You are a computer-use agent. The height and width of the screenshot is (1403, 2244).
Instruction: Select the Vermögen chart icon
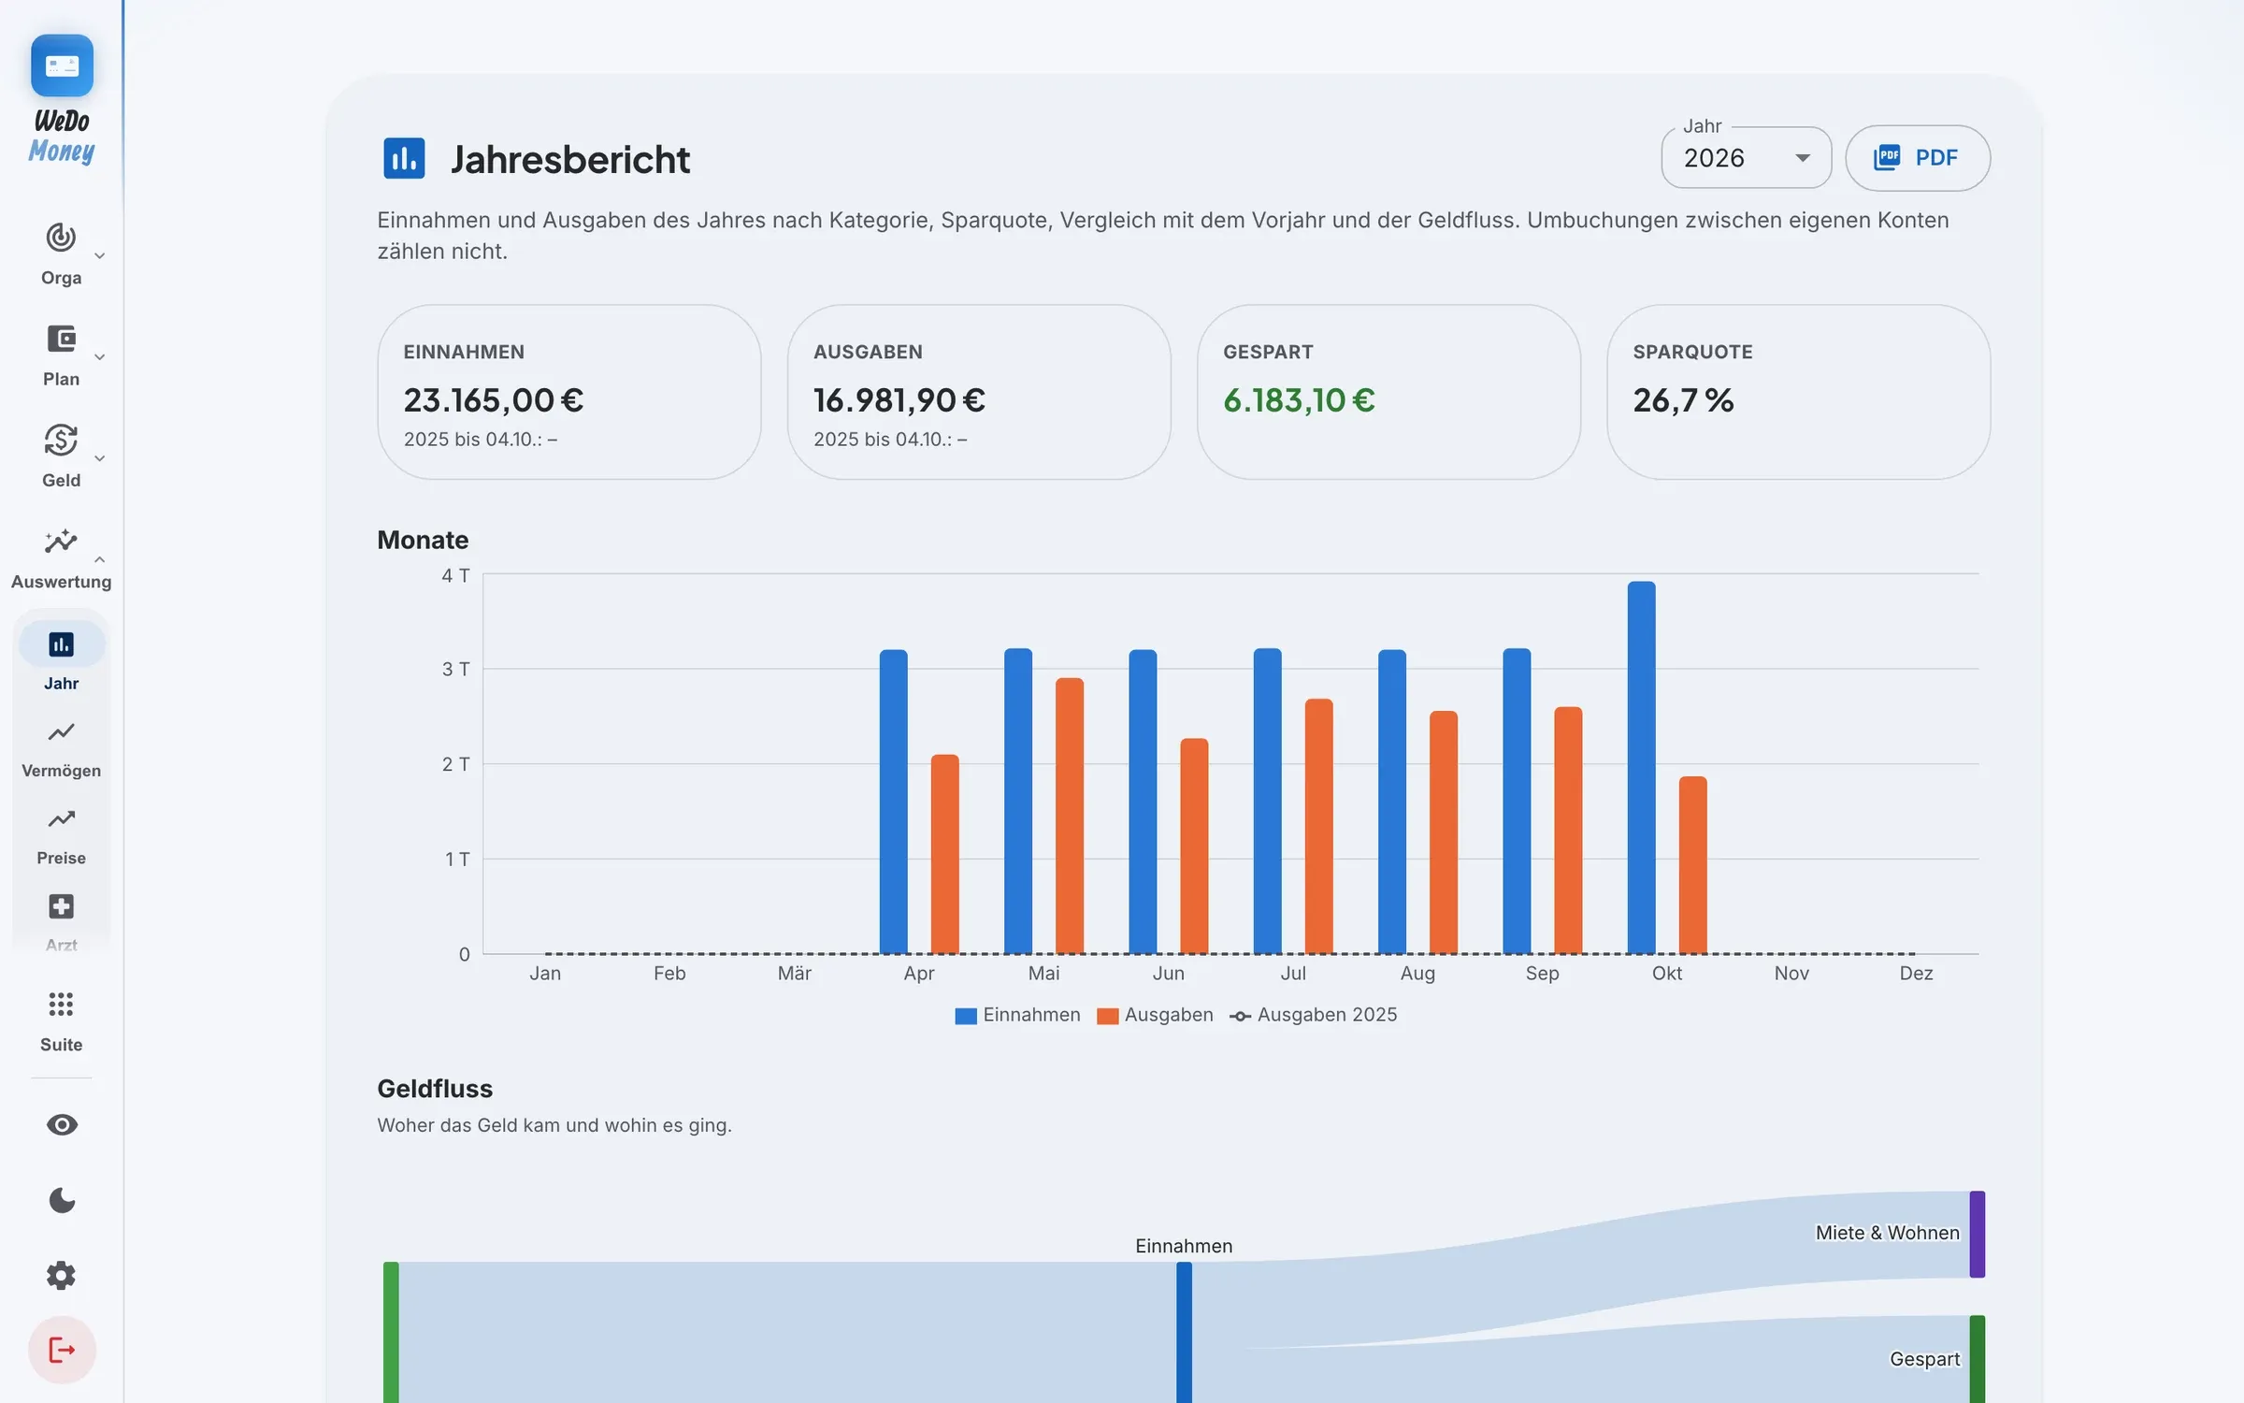click(x=61, y=731)
